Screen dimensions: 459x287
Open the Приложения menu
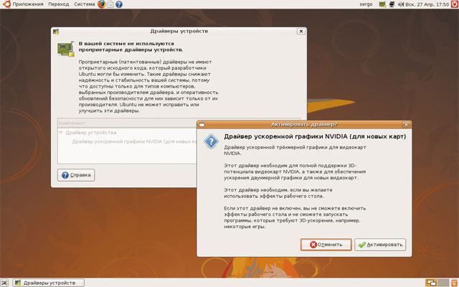(x=28, y=4)
